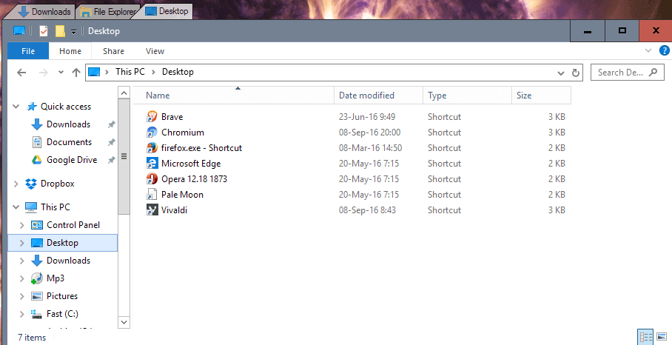The width and height of the screenshot is (672, 345).
Task: Collapse the Quick access tree node
Action: 16,107
